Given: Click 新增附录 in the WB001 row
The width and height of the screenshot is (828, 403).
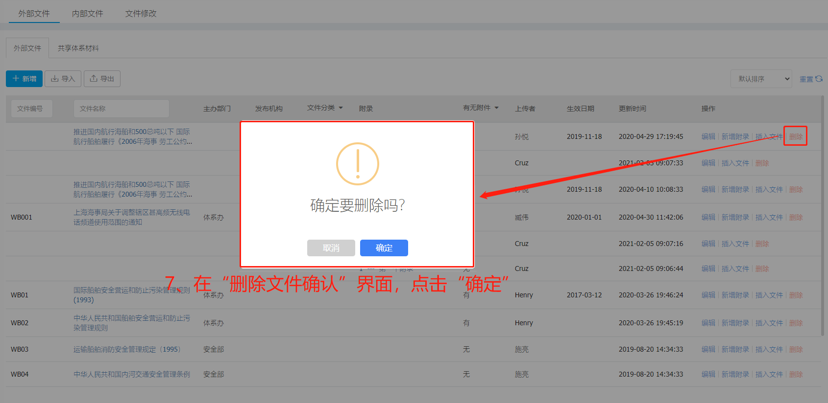Looking at the screenshot, I should [735, 217].
